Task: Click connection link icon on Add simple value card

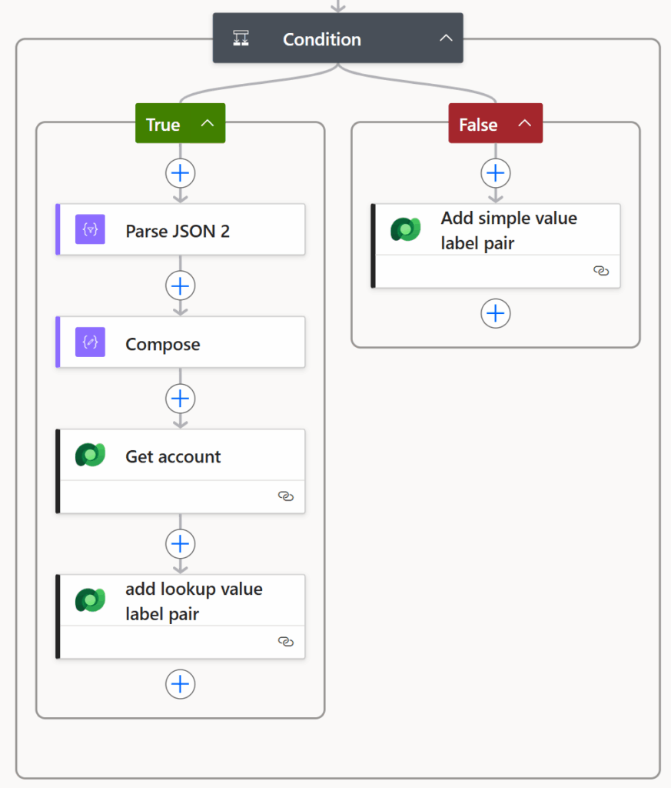Action: coord(601,271)
